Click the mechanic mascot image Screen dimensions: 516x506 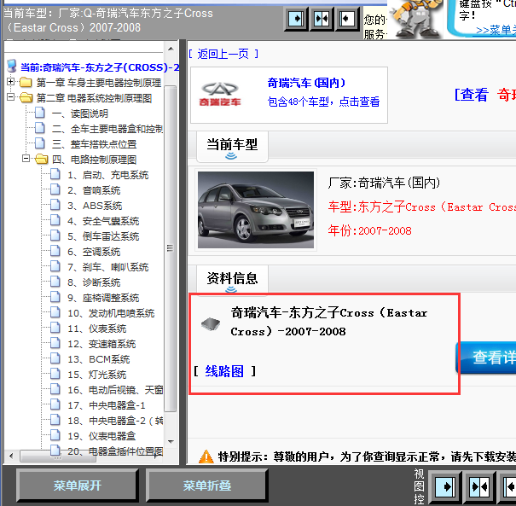(x=416, y=18)
